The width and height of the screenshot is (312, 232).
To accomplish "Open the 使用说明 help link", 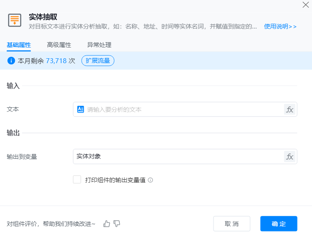I will click(x=280, y=27).
